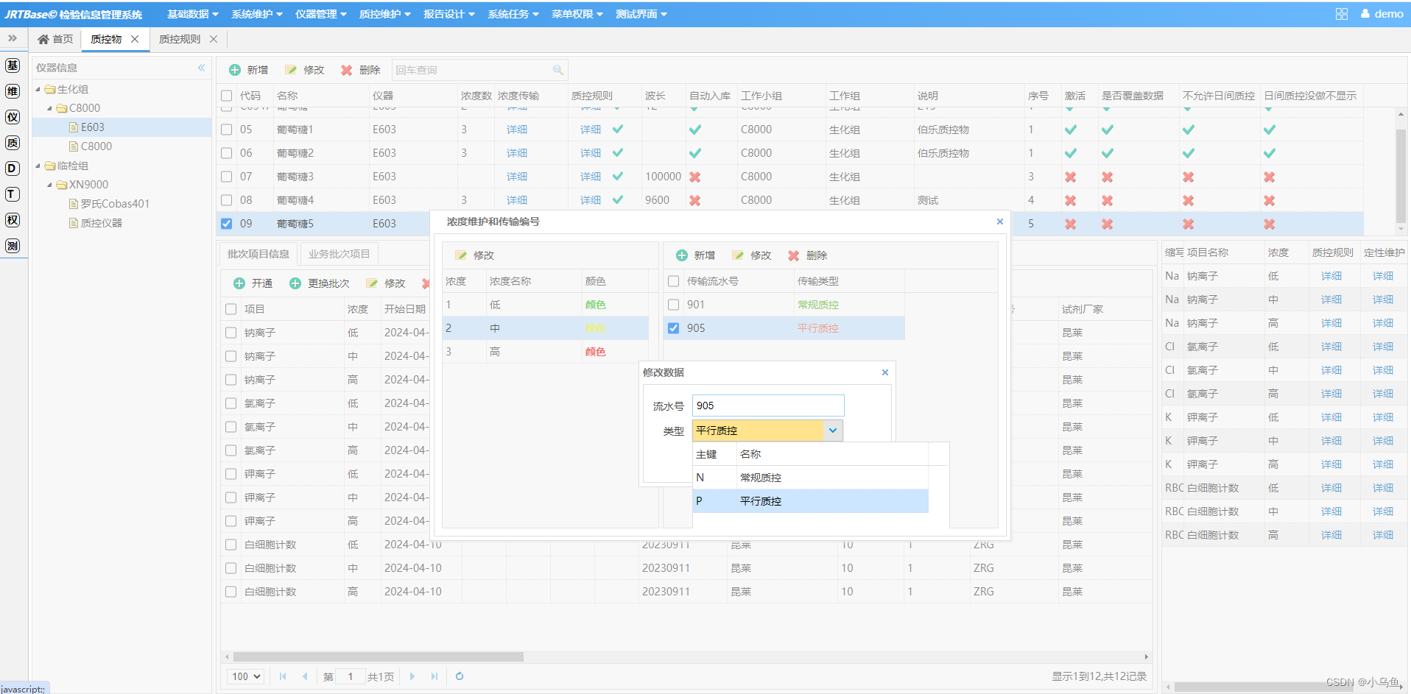Select 平行质控 option in dropdown list
This screenshot has width=1411, height=694.
810,501
